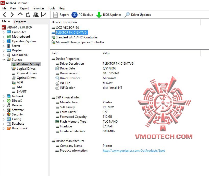The width and height of the screenshot is (209, 176).
Task: Click the Computer monitor icon in tree
Action: [9, 32]
